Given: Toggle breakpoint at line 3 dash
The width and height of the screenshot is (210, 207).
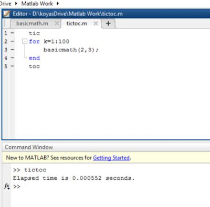Looking at the screenshot, I should [12, 50].
